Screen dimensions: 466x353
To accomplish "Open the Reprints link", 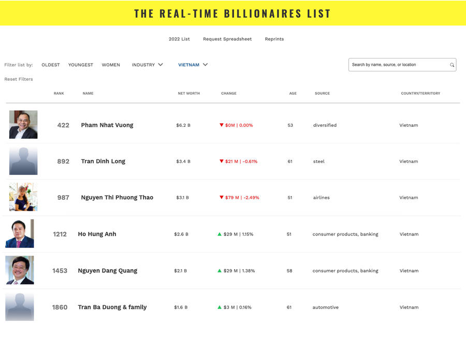I will tap(274, 39).
